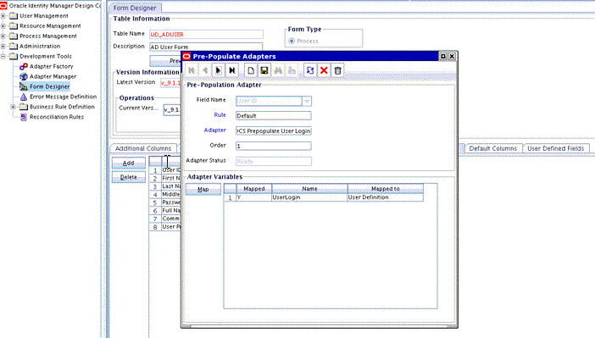The width and height of the screenshot is (595, 338).
Task: Click the Mapped to column header
Action: (385, 189)
